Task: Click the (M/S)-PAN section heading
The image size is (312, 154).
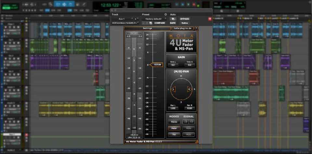Action: [181, 71]
